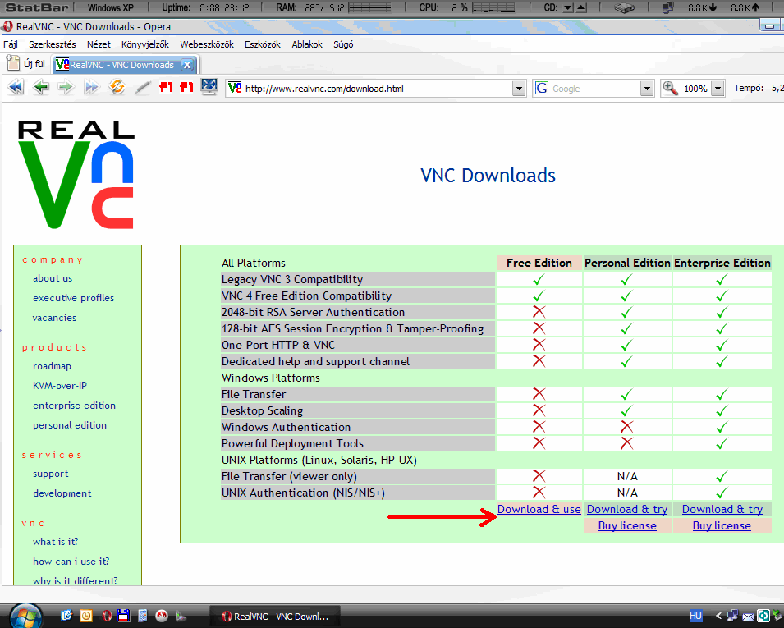Open the zoom percentage dropdown

718,89
